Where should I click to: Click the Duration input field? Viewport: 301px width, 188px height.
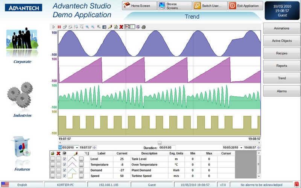[x=167, y=147]
